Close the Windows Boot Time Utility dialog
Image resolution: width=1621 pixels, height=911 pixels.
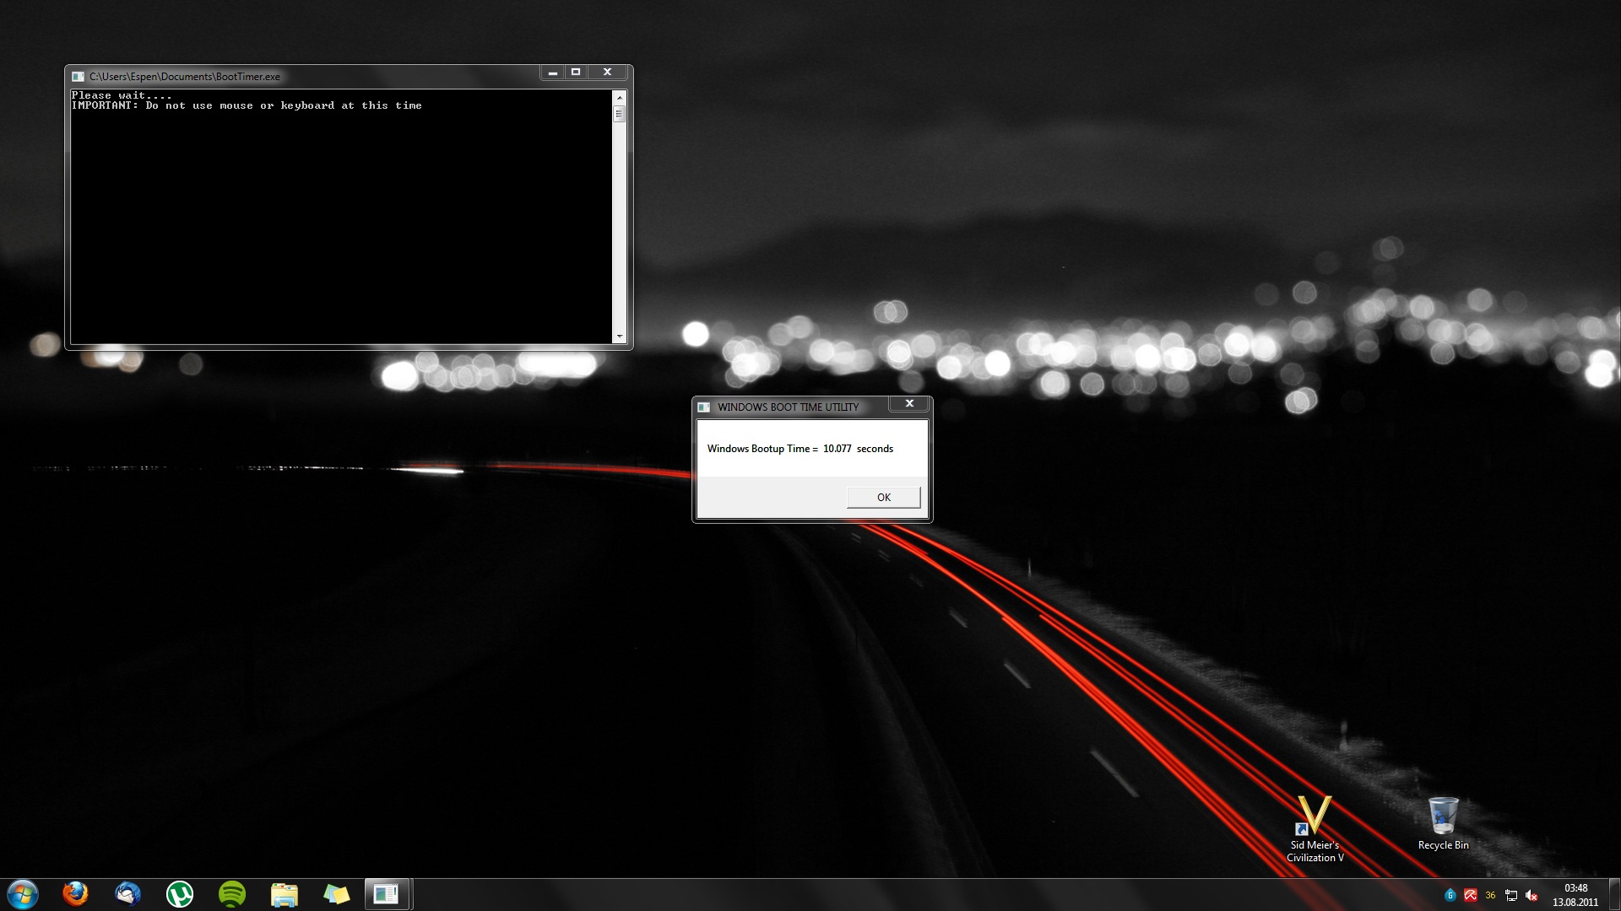pyautogui.click(x=909, y=404)
